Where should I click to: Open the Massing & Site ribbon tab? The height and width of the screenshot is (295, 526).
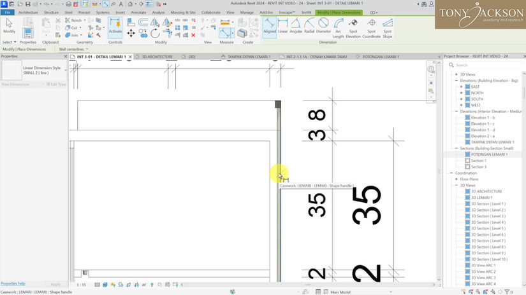tap(183, 12)
